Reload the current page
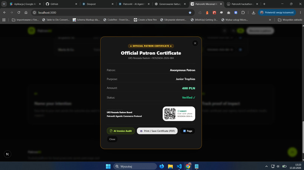Image resolution: width=304 pixels, height=170 pixels. tap(19, 12)
